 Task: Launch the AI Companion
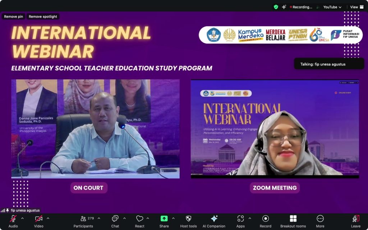[214, 219]
